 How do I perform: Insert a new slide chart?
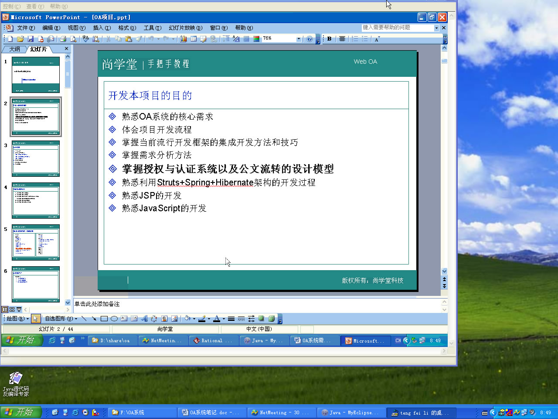pyautogui.click(x=183, y=38)
